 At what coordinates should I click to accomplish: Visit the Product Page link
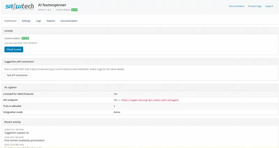tap(255, 6)
